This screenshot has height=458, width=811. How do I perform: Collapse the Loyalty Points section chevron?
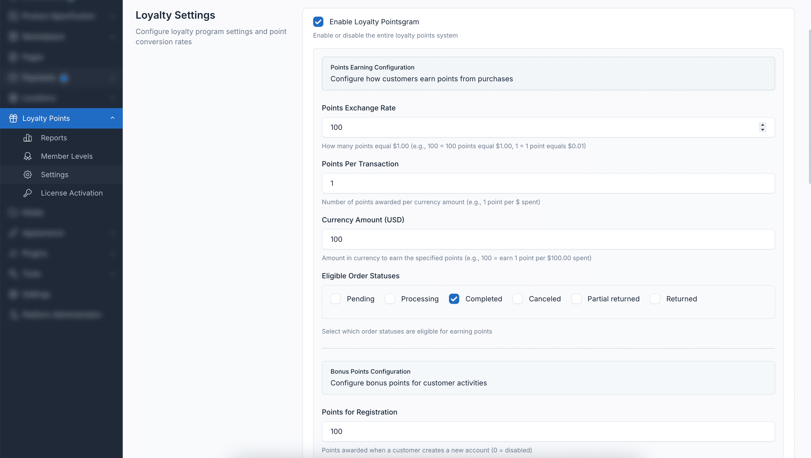click(112, 118)
